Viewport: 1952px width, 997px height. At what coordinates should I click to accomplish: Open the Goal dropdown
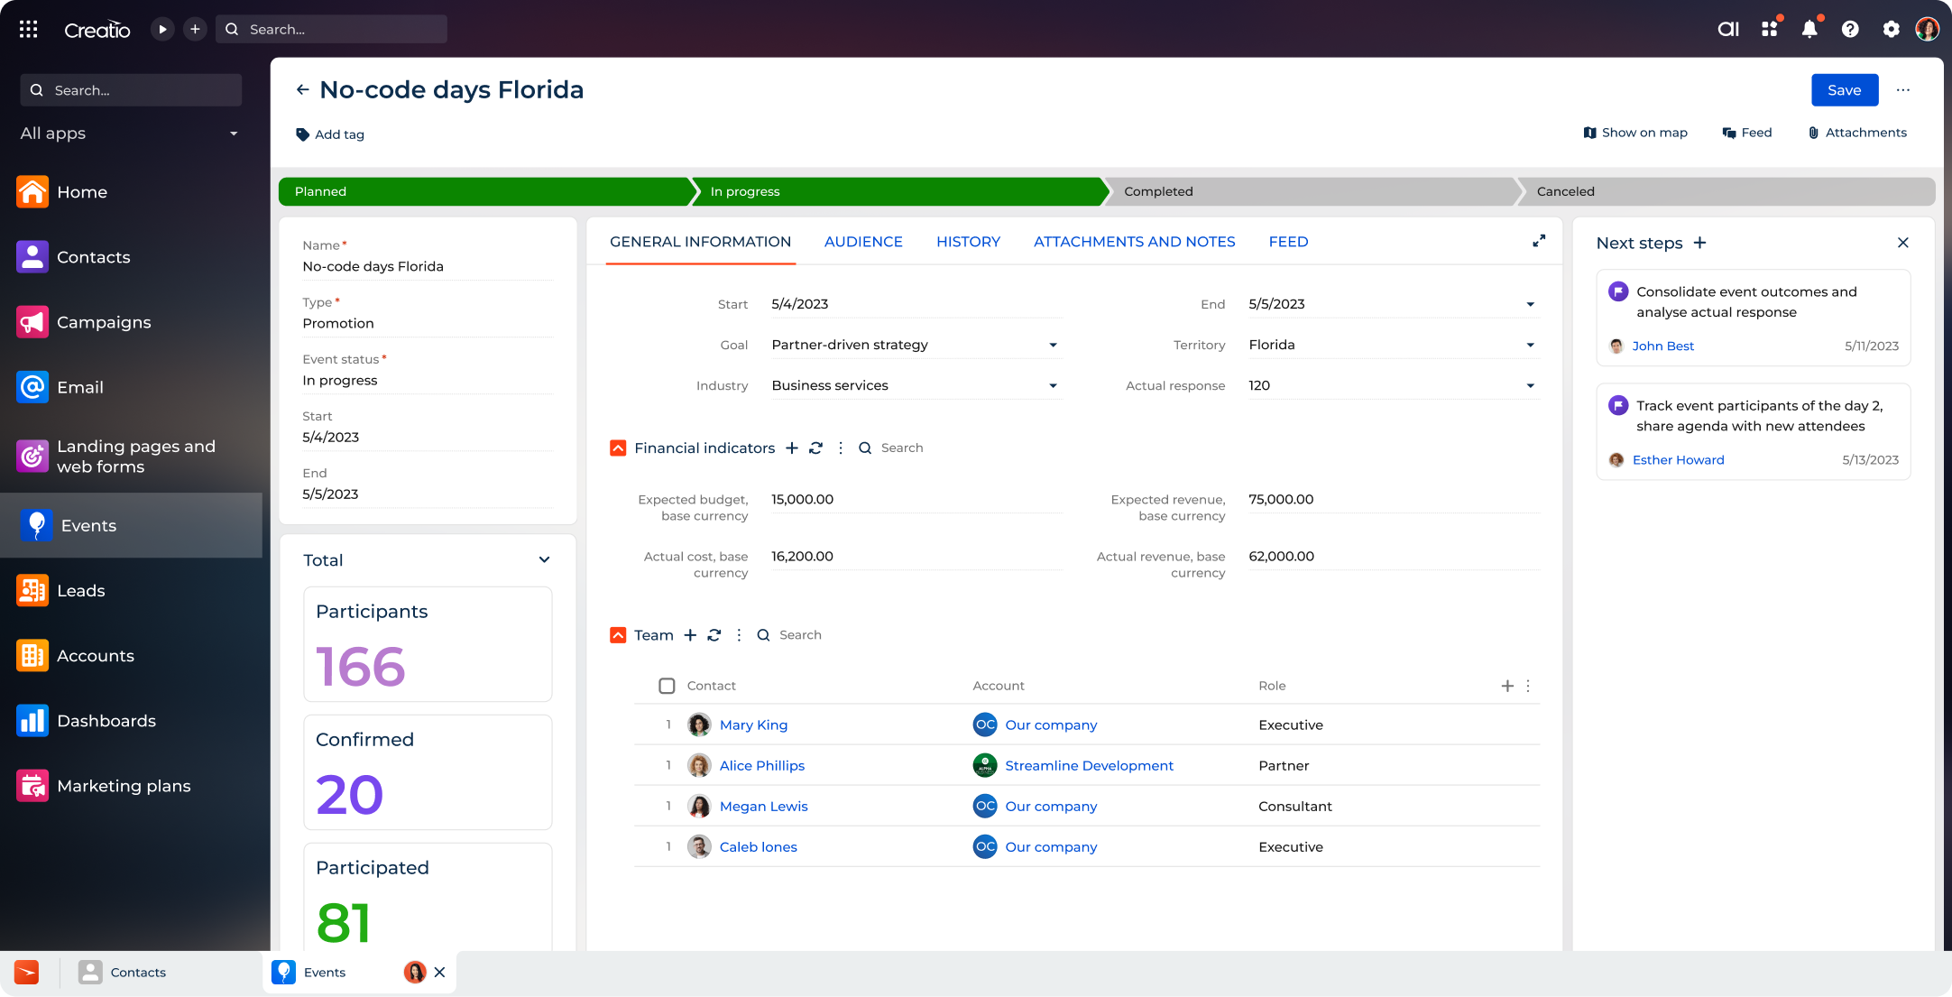pos(1053,345)
